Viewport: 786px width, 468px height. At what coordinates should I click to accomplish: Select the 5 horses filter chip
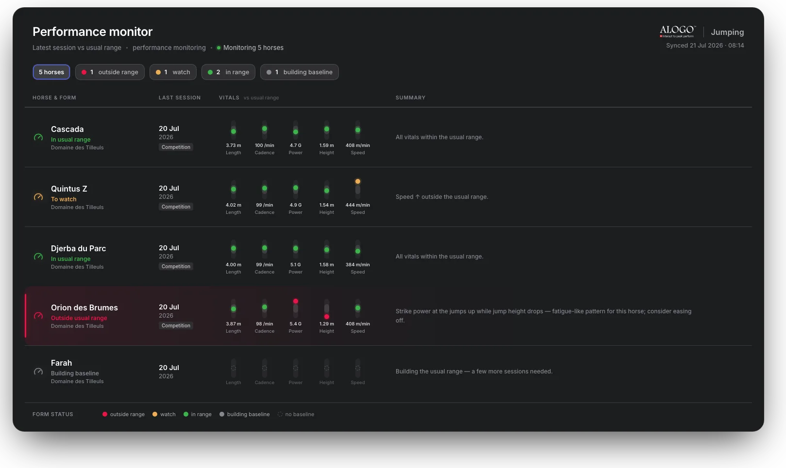coord(51,72)
